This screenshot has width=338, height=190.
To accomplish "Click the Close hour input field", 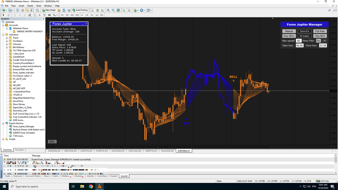I will click(x=323, y=45).
